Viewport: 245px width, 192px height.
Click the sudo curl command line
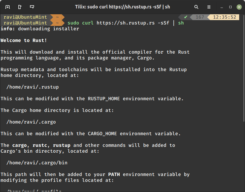coord(126,23)
